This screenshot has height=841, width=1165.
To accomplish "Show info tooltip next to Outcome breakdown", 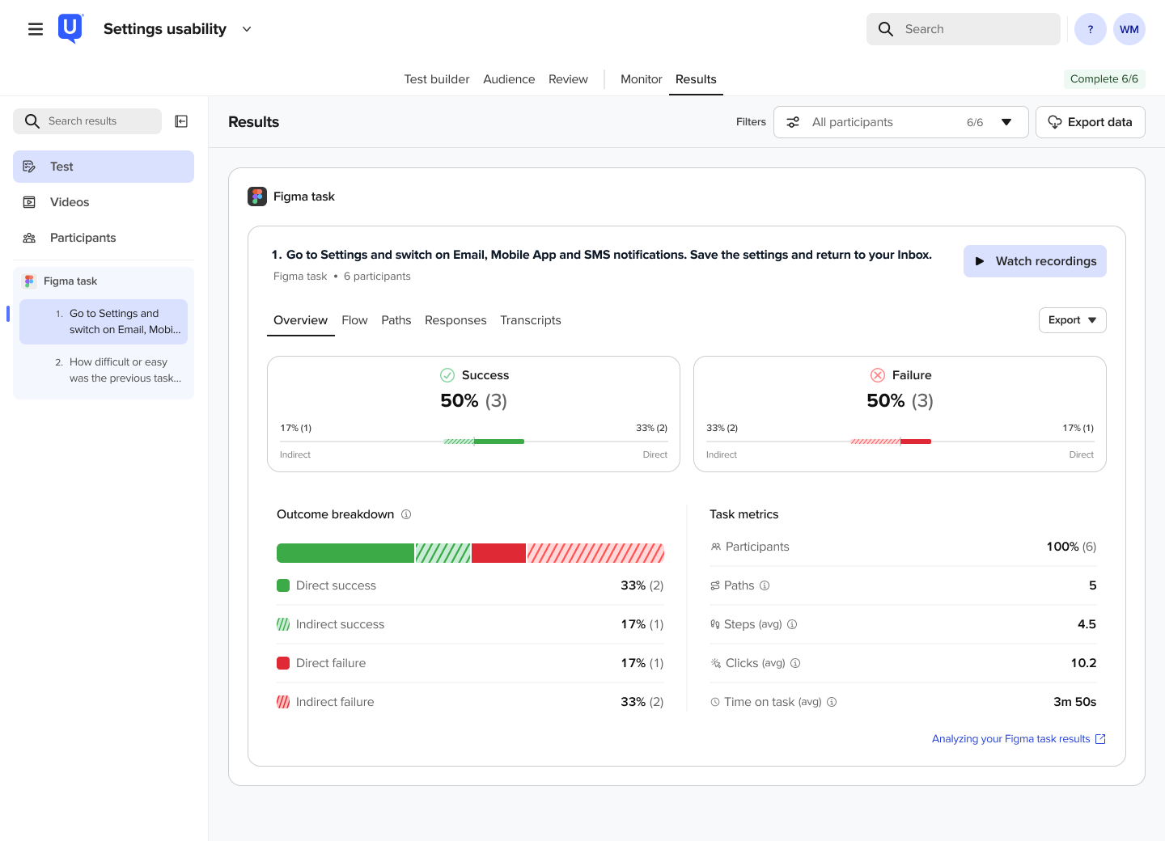I will [406, 514].
